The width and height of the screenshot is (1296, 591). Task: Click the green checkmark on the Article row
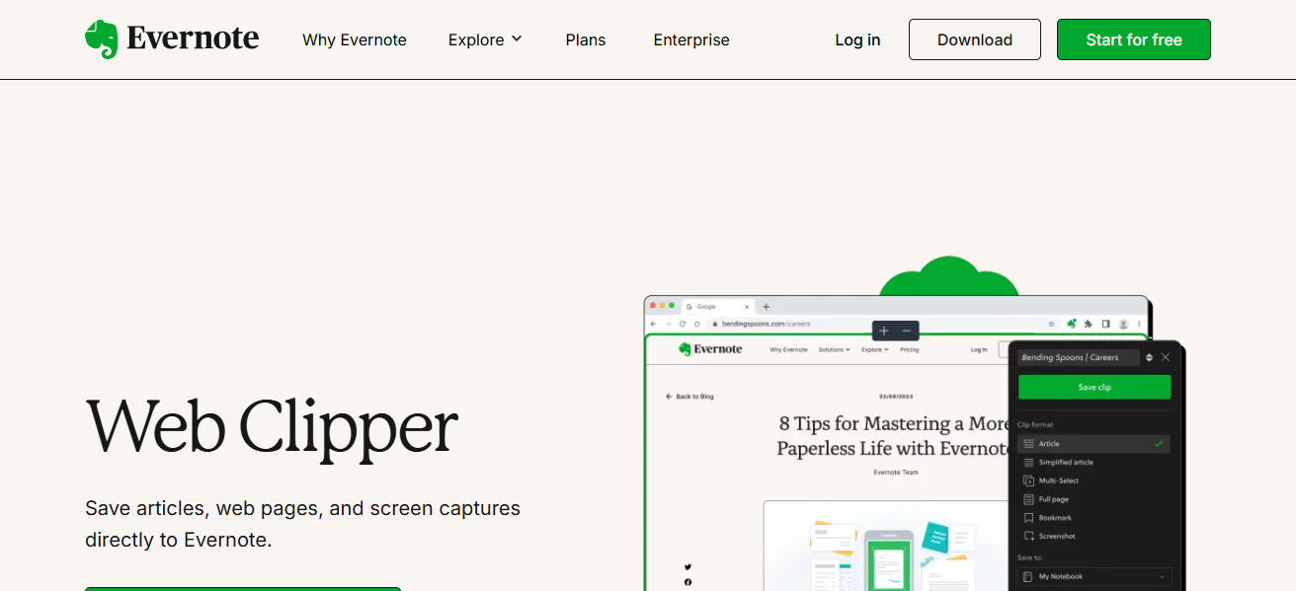pos(1159,444)
